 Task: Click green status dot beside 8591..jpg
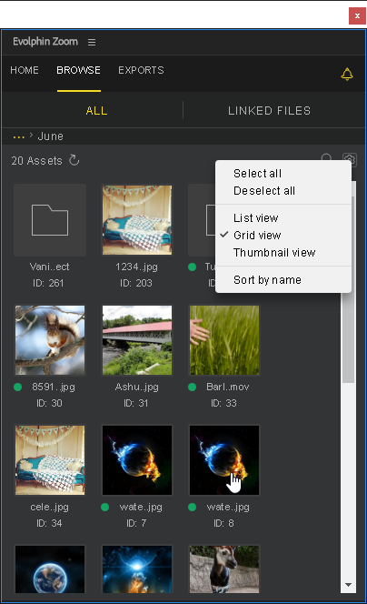coord(17,388)
